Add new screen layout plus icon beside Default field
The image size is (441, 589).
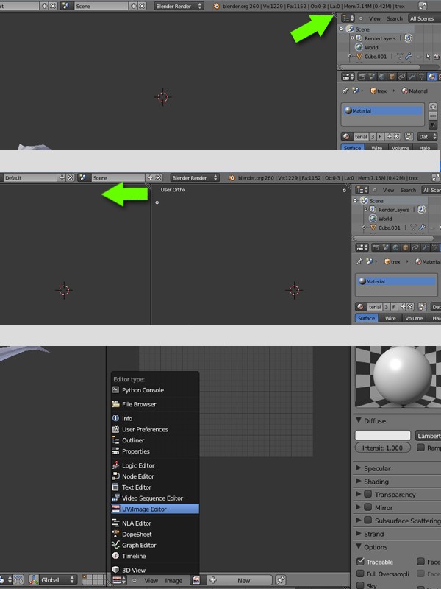point(62,177)
